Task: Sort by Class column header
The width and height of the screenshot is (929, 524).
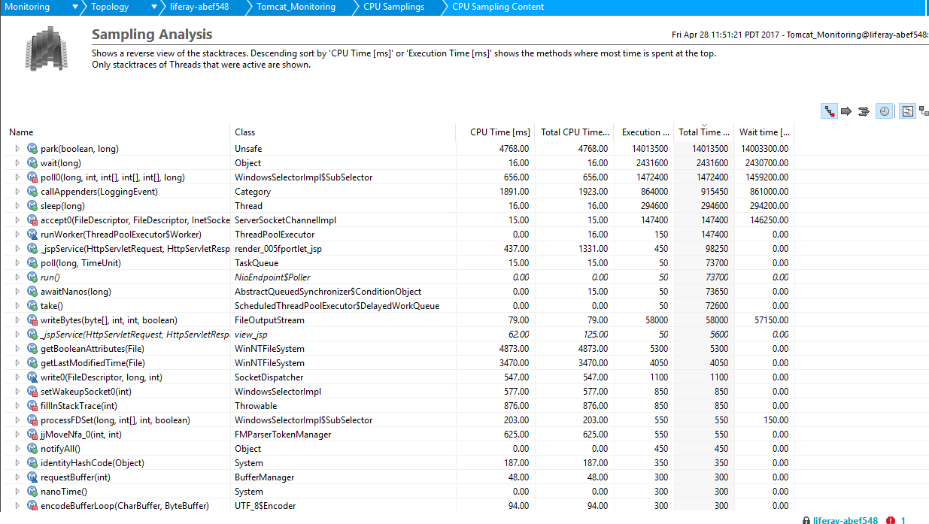Action: (244, 132)
